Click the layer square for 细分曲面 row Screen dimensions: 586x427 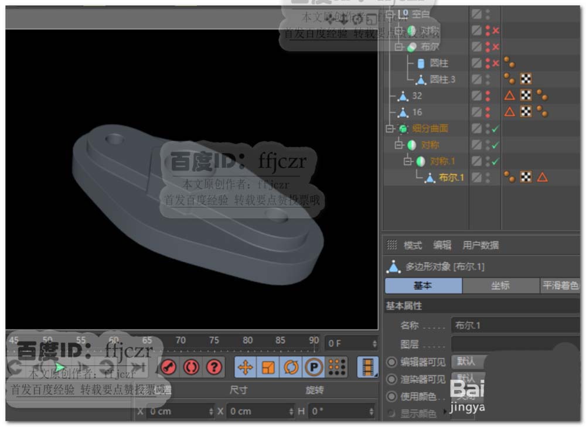476,128
